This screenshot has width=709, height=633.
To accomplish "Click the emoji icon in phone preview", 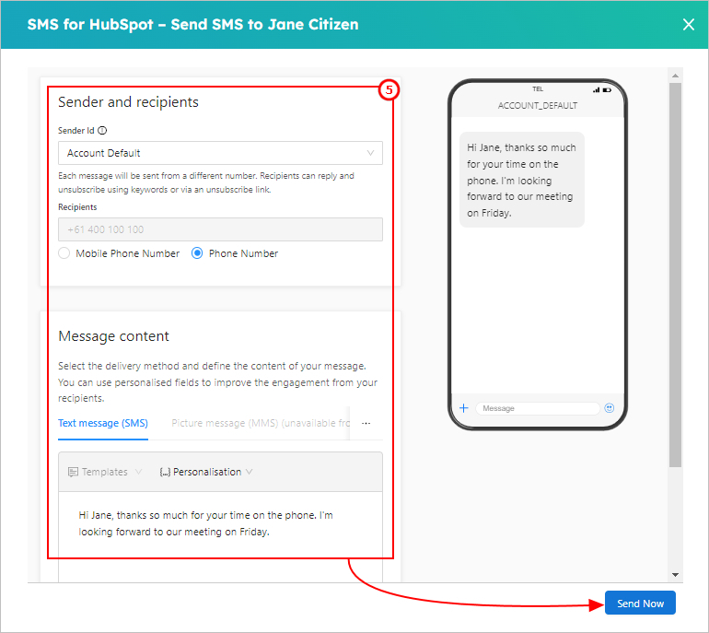I will (610, 408).
